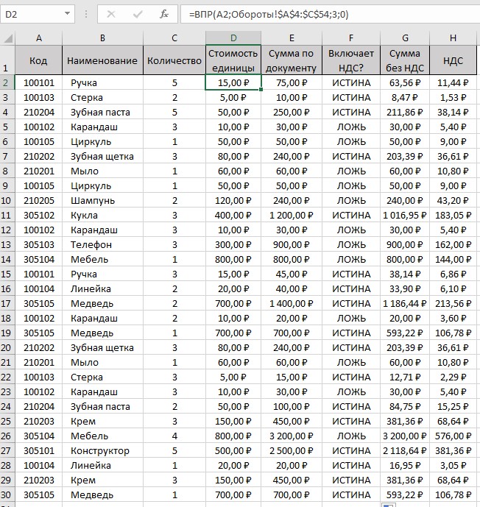Click value 400,00 ₽ in column D
Viewport: 480px width, 507px height.
coord(233,216)
